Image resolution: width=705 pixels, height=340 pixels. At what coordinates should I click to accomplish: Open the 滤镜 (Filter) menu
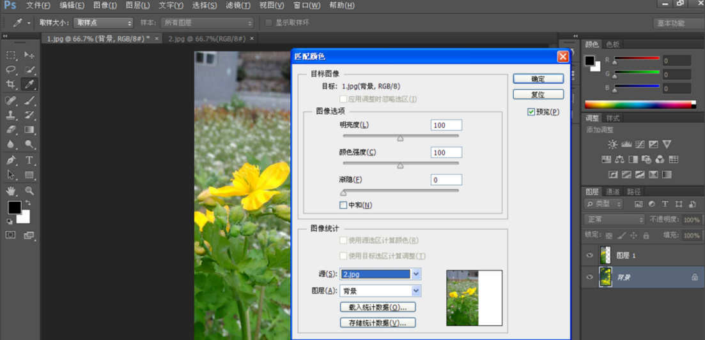click(x=237, y=5)
